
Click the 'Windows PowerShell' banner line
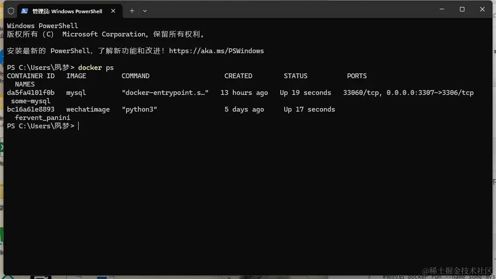(x=42, y=26)
